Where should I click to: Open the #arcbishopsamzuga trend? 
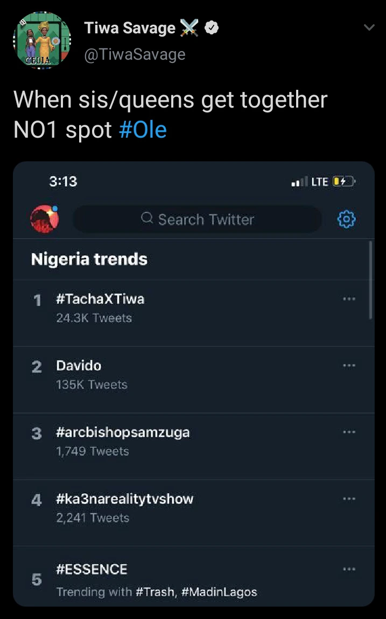(123, 432)
